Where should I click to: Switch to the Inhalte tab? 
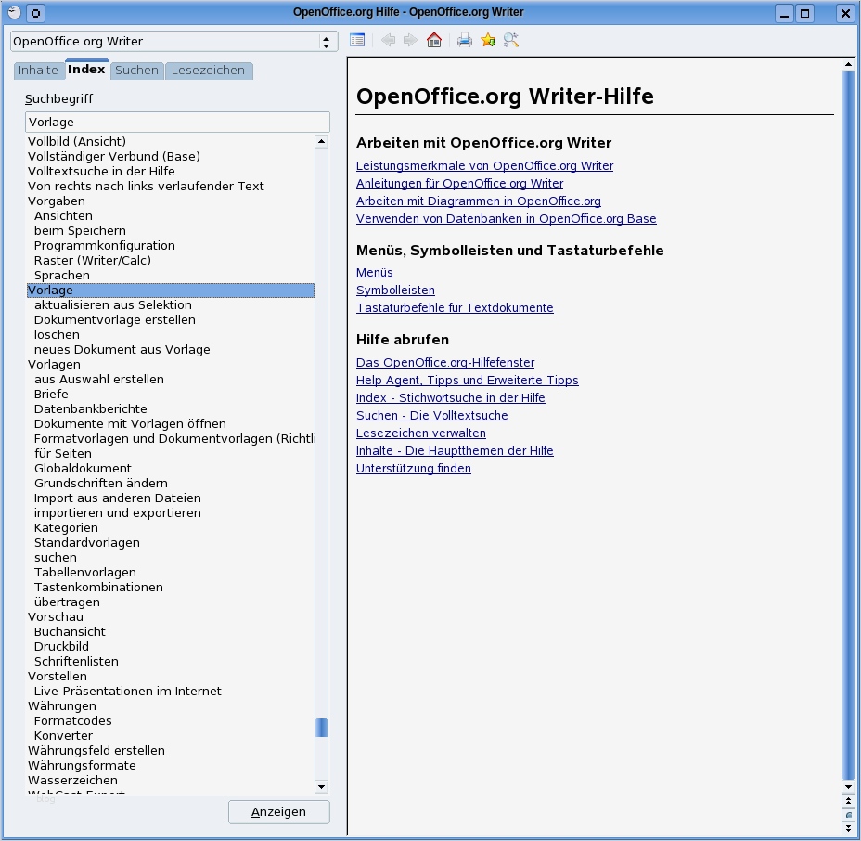coord(38,71)
